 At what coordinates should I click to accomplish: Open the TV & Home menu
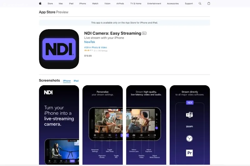(x=136, y=3)
